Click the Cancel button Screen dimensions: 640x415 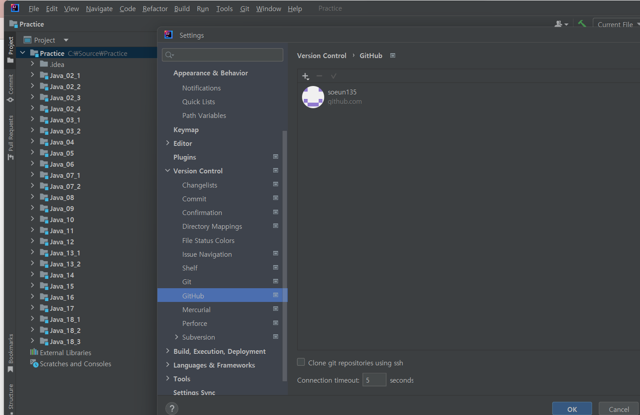pos(619,409)
